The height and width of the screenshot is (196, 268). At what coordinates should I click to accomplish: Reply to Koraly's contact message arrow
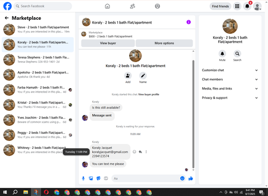(x=140, y=152)
